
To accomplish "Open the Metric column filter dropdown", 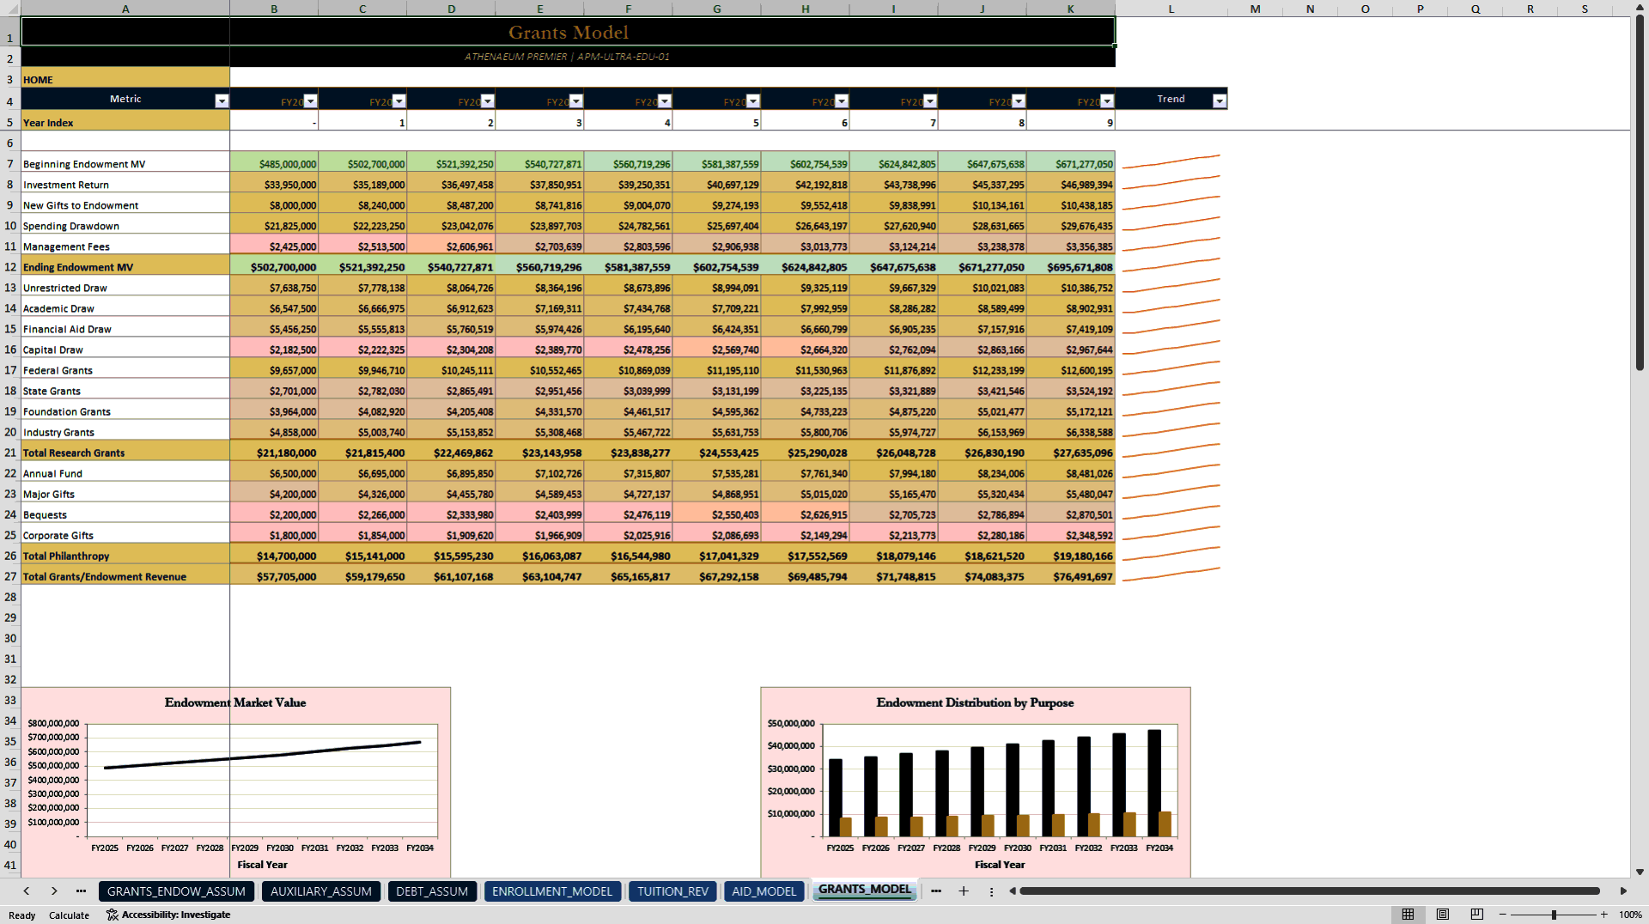I will [222, 101].
